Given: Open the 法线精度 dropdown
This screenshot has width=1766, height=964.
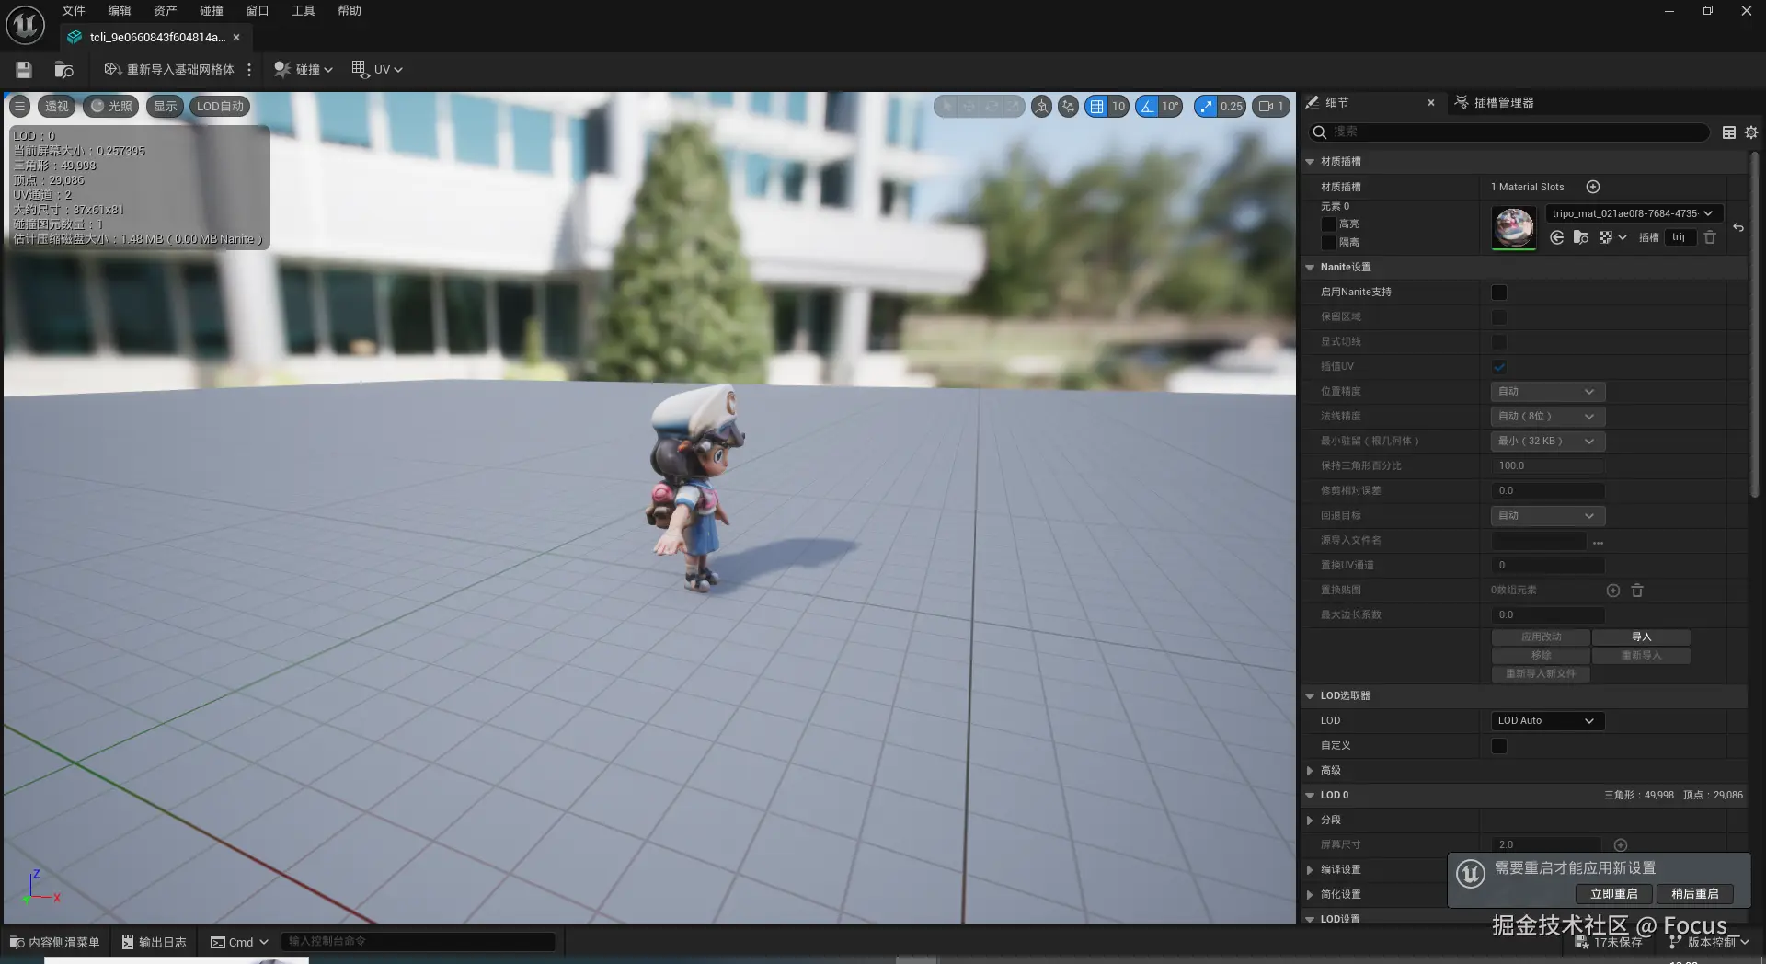Looking at the screenshot, I should [x=1548, y=417].
